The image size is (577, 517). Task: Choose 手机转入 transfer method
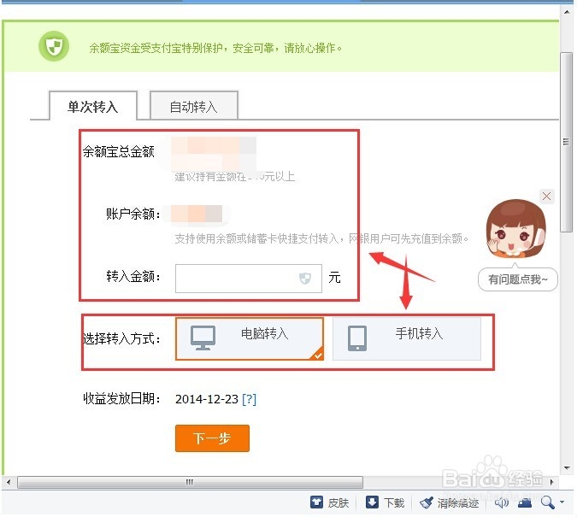(407, 338)
